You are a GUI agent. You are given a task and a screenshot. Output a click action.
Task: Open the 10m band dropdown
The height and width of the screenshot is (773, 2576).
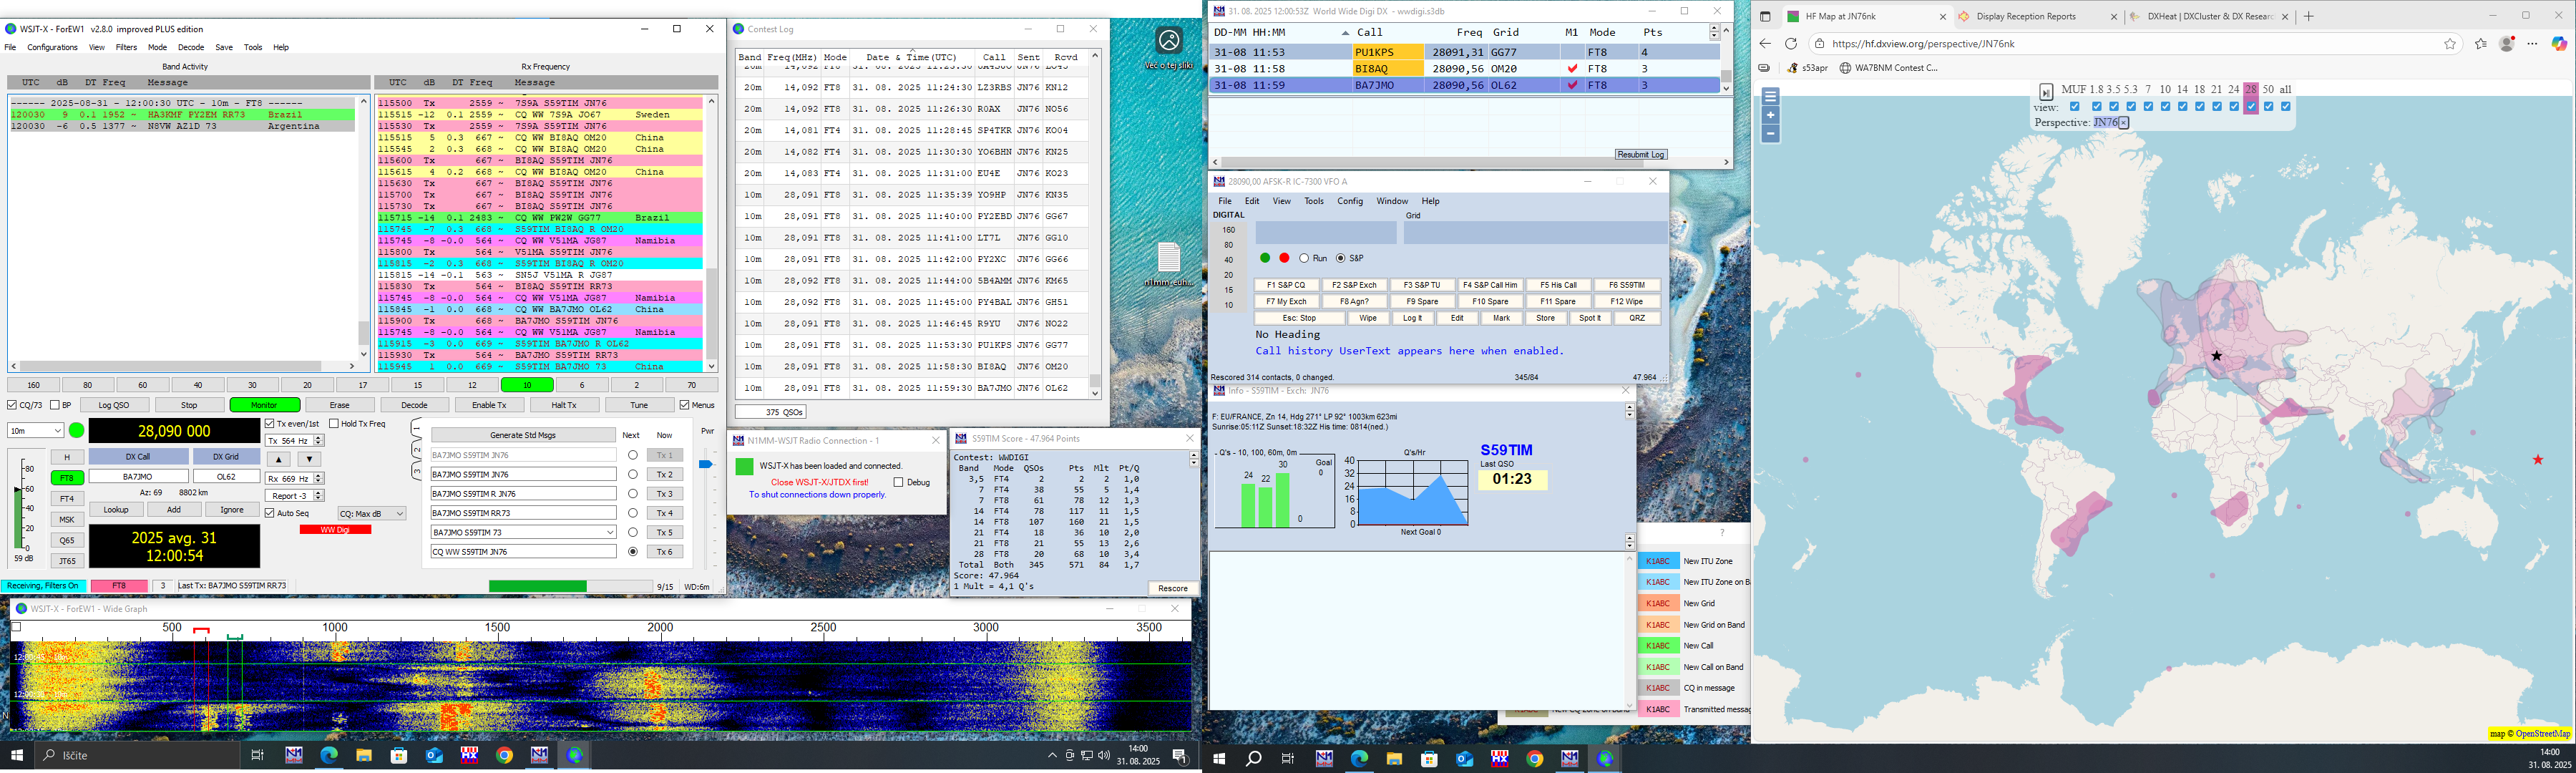36,431
